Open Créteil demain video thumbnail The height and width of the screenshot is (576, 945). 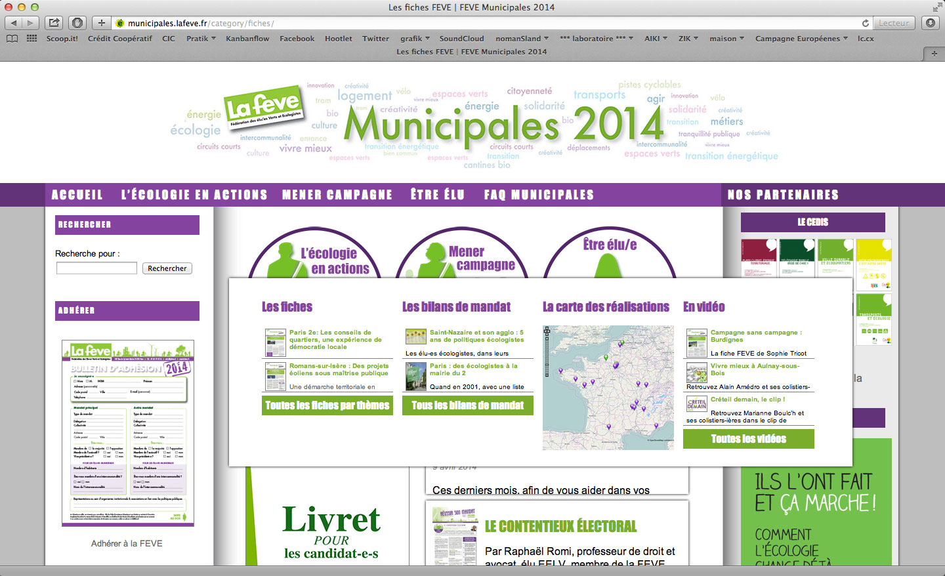(x=697, y=403)
